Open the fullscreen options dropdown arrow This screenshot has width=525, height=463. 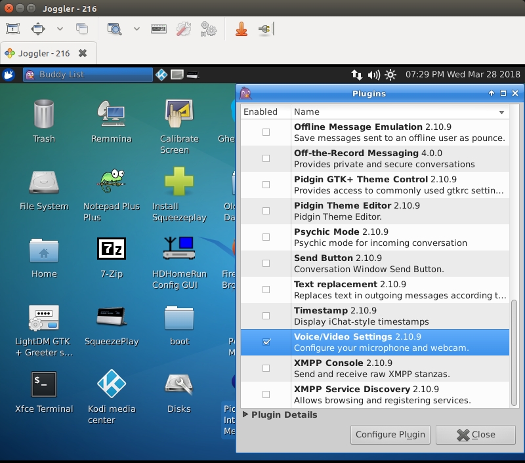click(x=60, y=29)
